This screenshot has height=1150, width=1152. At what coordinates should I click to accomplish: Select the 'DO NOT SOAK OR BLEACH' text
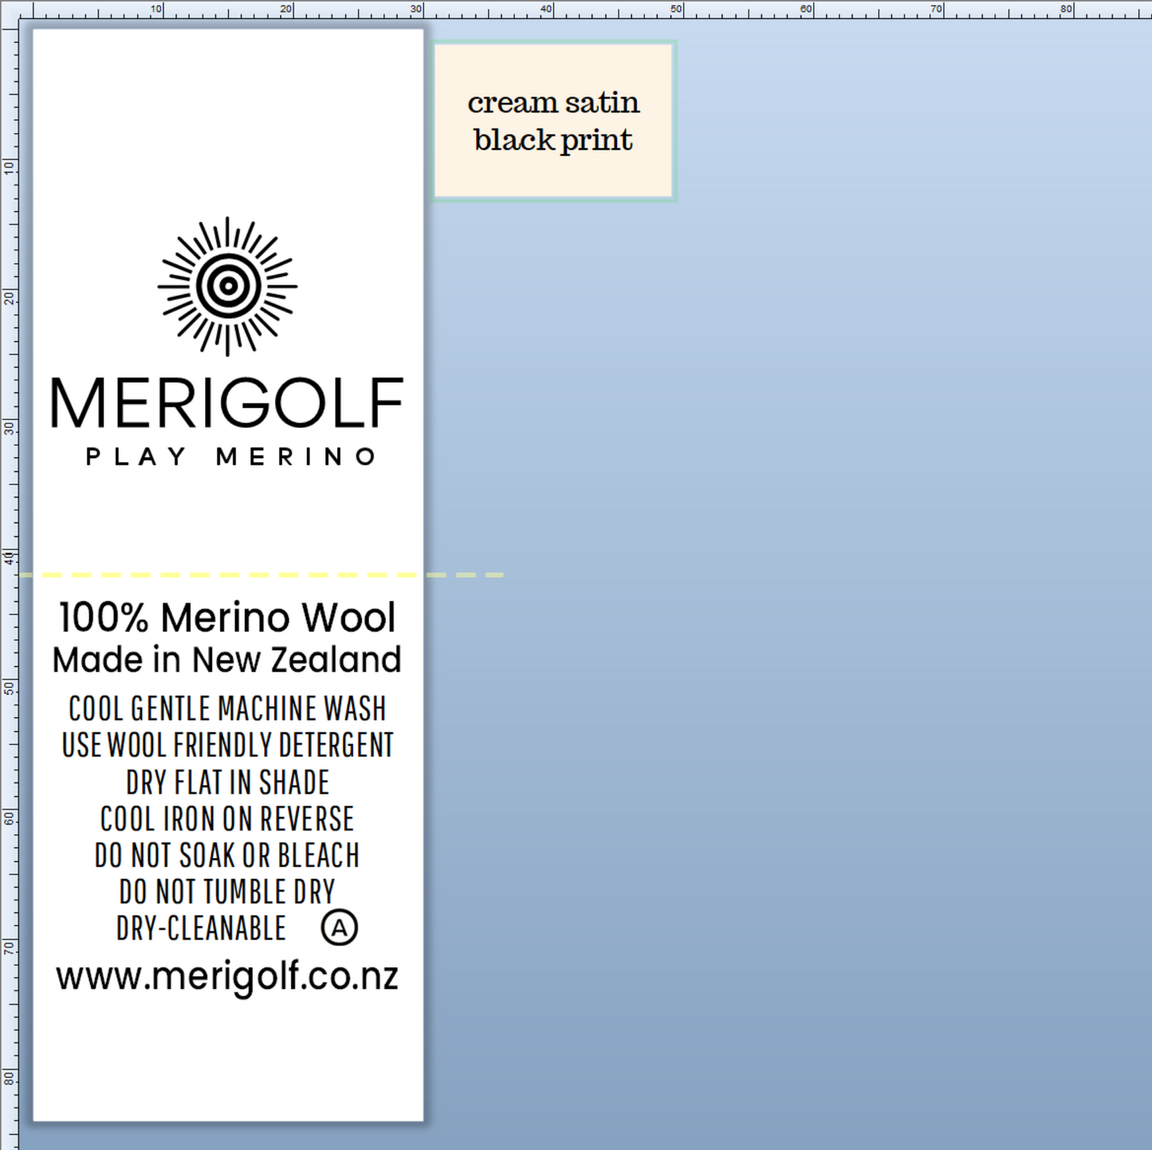point(226,855)
